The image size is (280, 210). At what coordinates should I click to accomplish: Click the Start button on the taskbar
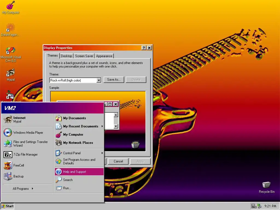click(7, 206)
